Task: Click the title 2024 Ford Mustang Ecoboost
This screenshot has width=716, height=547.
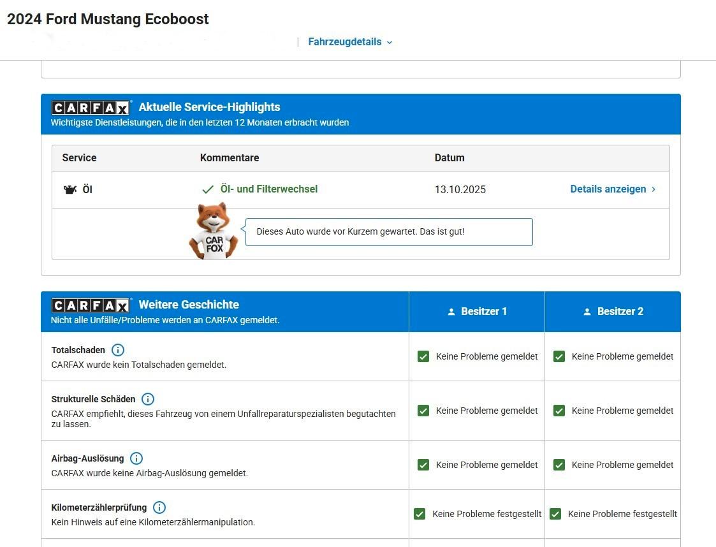Action: 108,19
